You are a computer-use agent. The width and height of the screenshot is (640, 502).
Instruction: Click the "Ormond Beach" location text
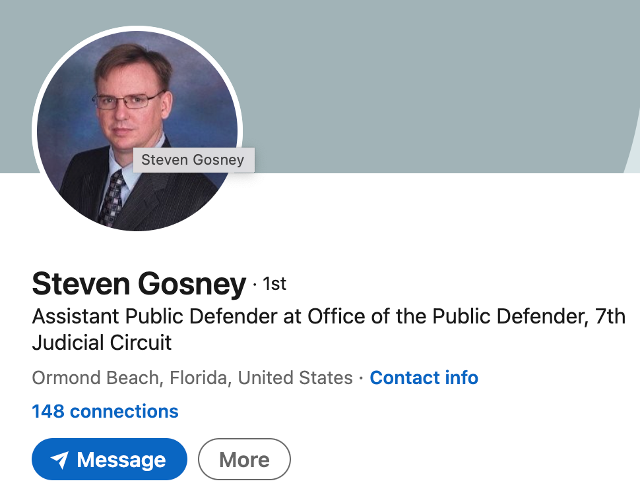pyautogui.click(x=95, y=378)
